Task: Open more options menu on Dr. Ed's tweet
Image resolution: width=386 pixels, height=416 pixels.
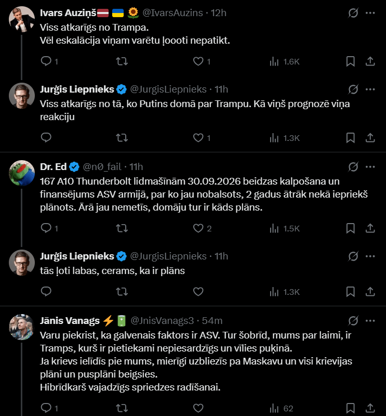Action: coord(370,167)
